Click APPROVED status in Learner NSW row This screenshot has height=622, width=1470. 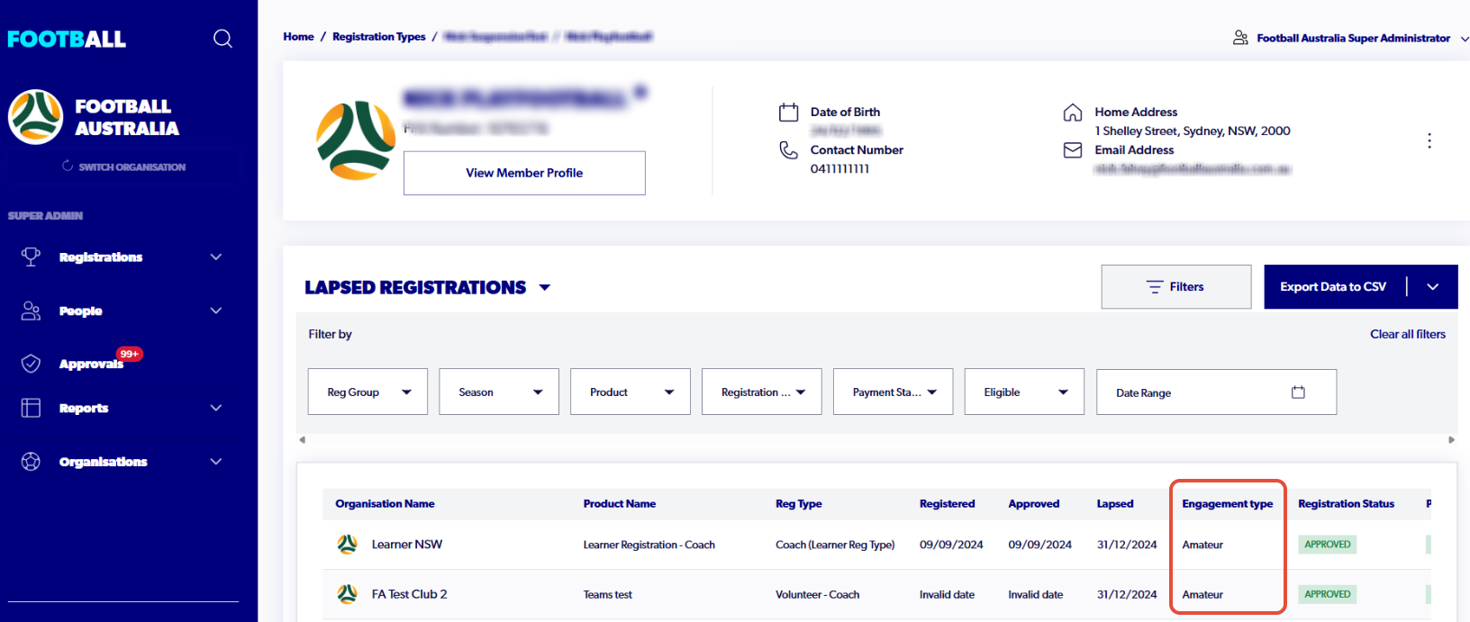(1328, 545)
